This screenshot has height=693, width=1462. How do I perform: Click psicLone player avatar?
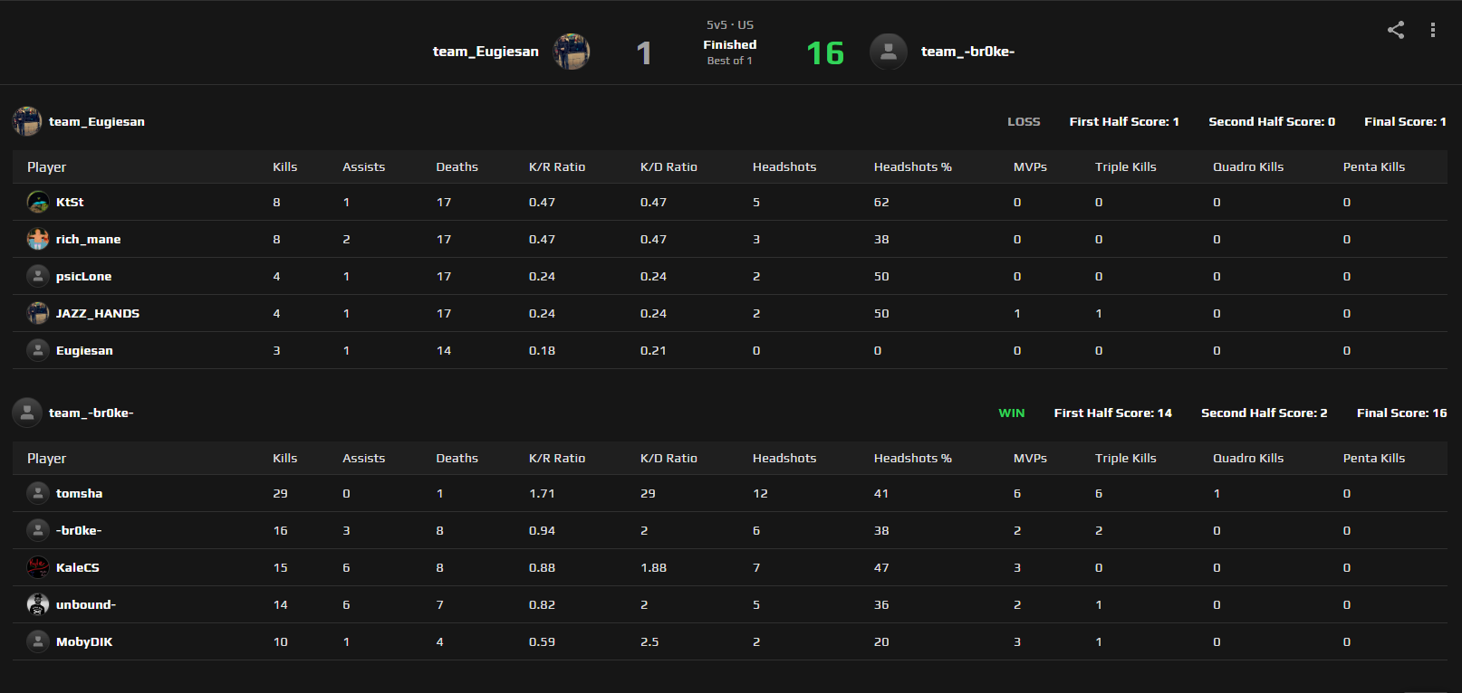[x=38, y=276]
